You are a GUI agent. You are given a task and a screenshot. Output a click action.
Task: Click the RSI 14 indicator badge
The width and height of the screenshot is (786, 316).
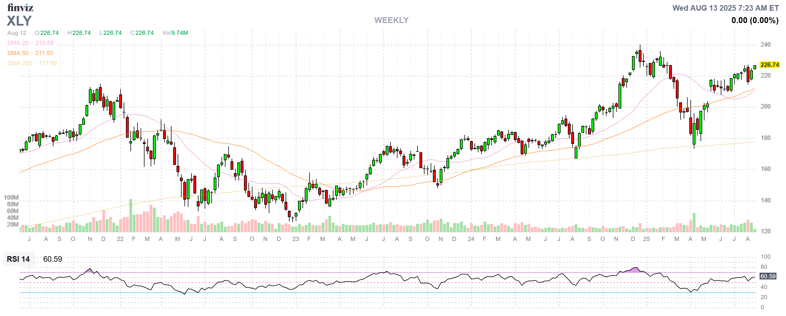[x=18, y=259]
